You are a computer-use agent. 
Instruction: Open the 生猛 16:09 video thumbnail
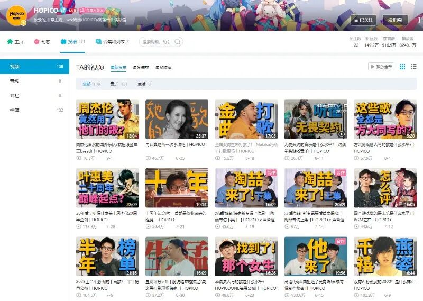177,257
